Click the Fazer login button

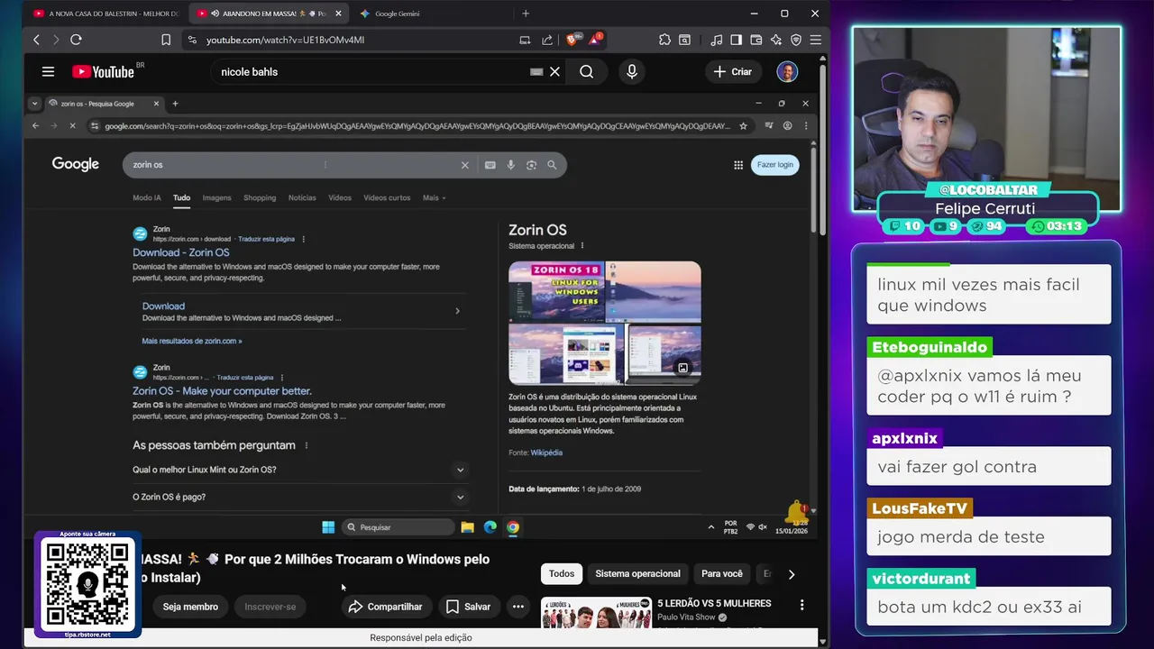point(775,165)
